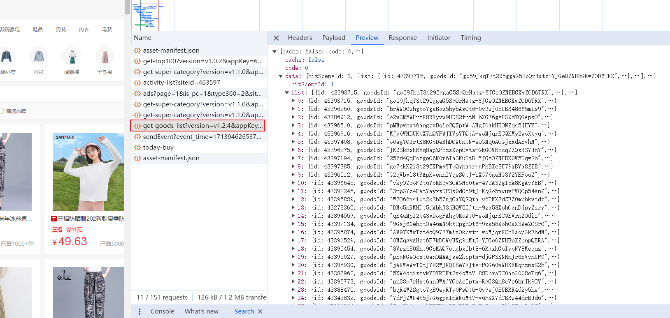Expand list item 20 with id 43395930
Screen dimensions: 670x318
pyautogui.click(x=293, y=265)
